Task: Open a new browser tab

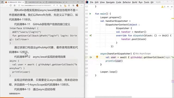Action: [x=67, y=2]
